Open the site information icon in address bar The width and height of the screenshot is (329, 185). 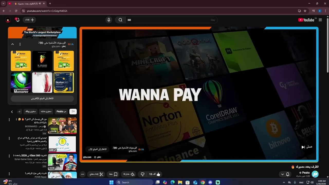point(23,11)
